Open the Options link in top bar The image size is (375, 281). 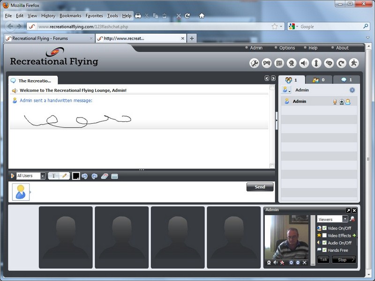[x=287, y=48]
